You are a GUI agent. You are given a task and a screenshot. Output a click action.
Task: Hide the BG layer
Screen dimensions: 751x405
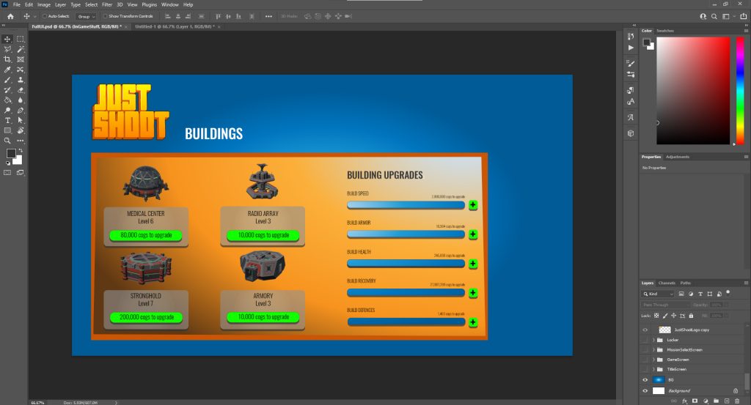coord(645,380)
